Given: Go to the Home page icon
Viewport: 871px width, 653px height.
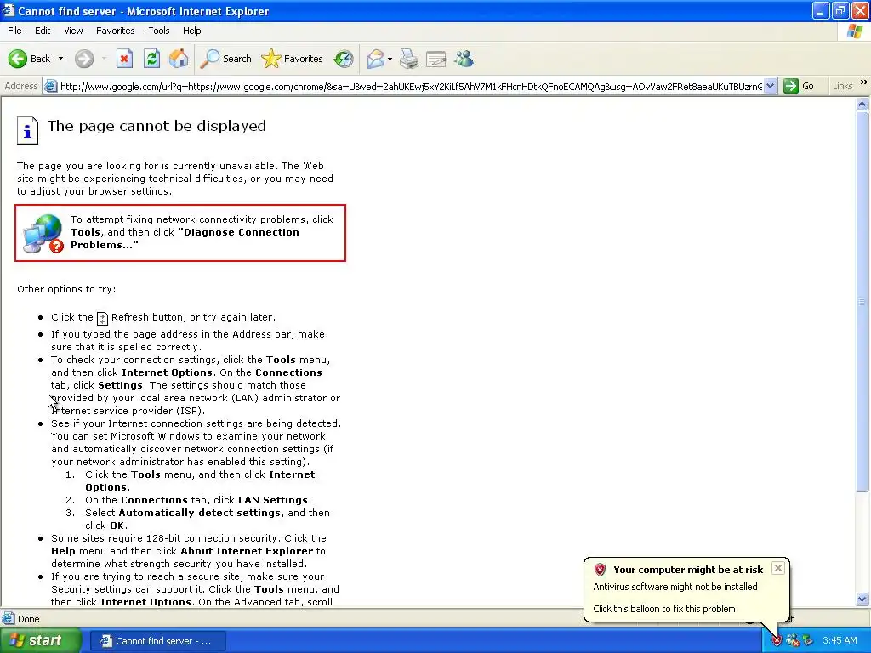Looking at the screenshot, I should 179,59.
